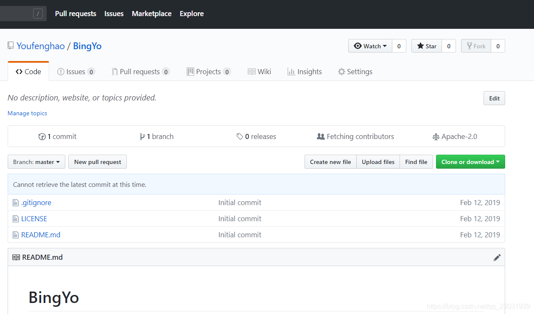The image size is (534, 314).
Task: Click the star count showing 0
Action: 449,46
